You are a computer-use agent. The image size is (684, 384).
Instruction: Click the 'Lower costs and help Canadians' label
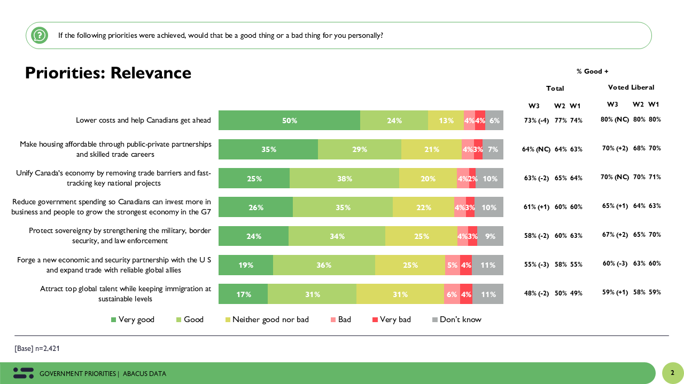[143, 121]
